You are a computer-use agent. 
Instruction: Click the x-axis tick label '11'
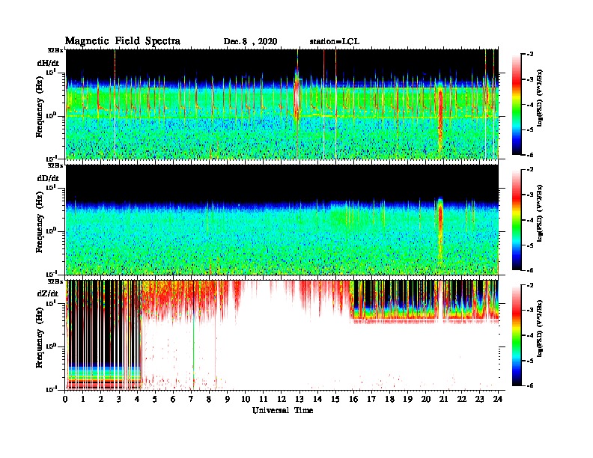point(264,400)
